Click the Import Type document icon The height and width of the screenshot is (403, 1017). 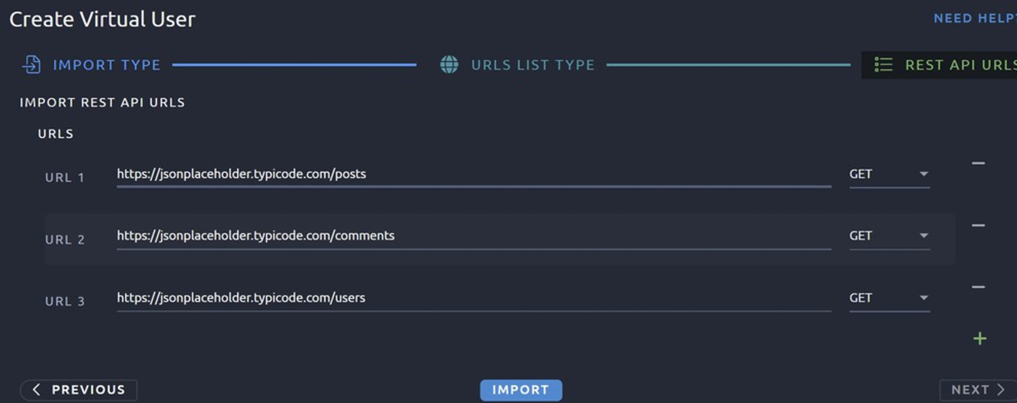tap(32, 65)
